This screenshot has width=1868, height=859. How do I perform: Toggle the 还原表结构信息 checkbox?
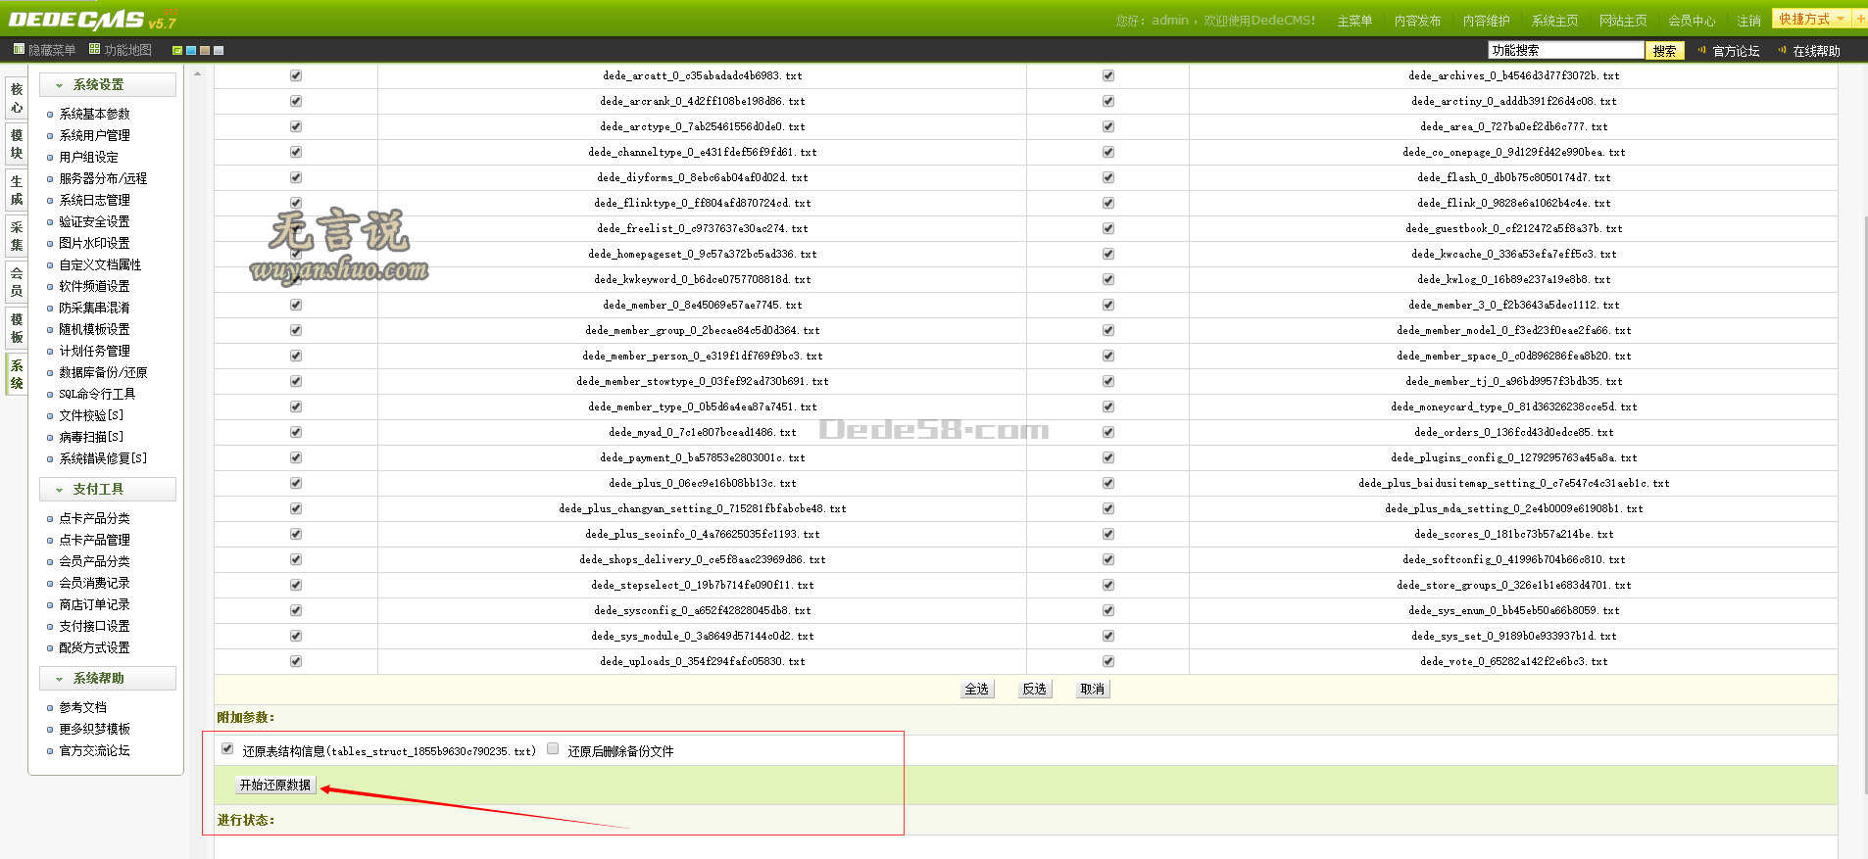[227, 749]
